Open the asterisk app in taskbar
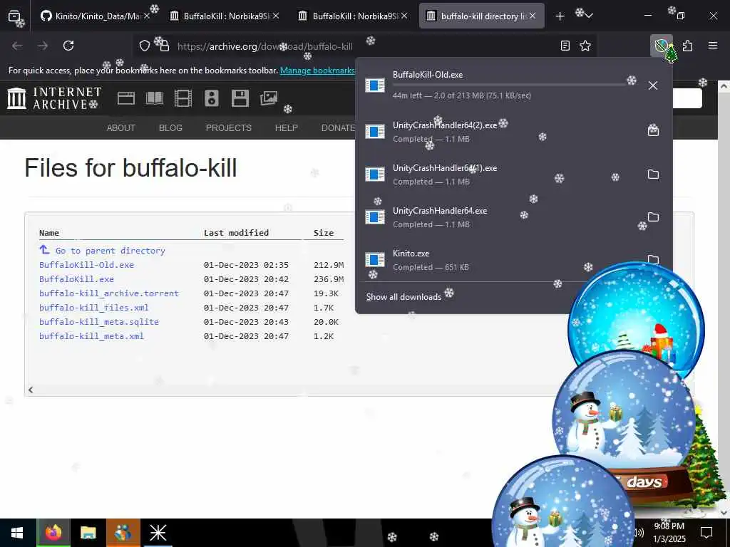The height and width of the screenshot is (547, 730). click(x=158, y=533)
